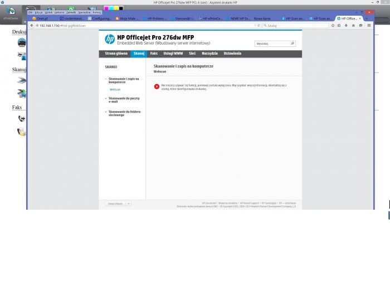Viewport: 390px width, 285px height.
Task: Bookmark this page with star icon
Action: 333,26
